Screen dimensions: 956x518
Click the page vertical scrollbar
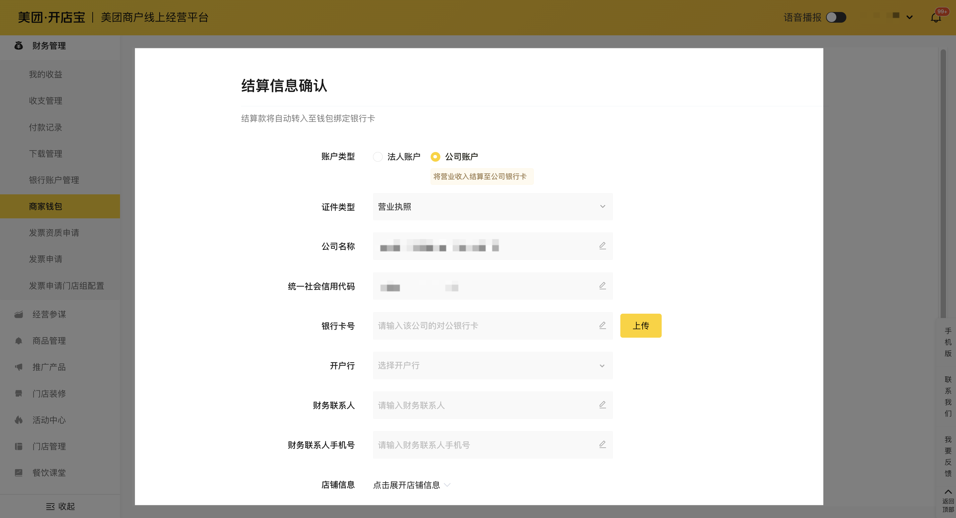pyautogui.click(x=943, y=184)
